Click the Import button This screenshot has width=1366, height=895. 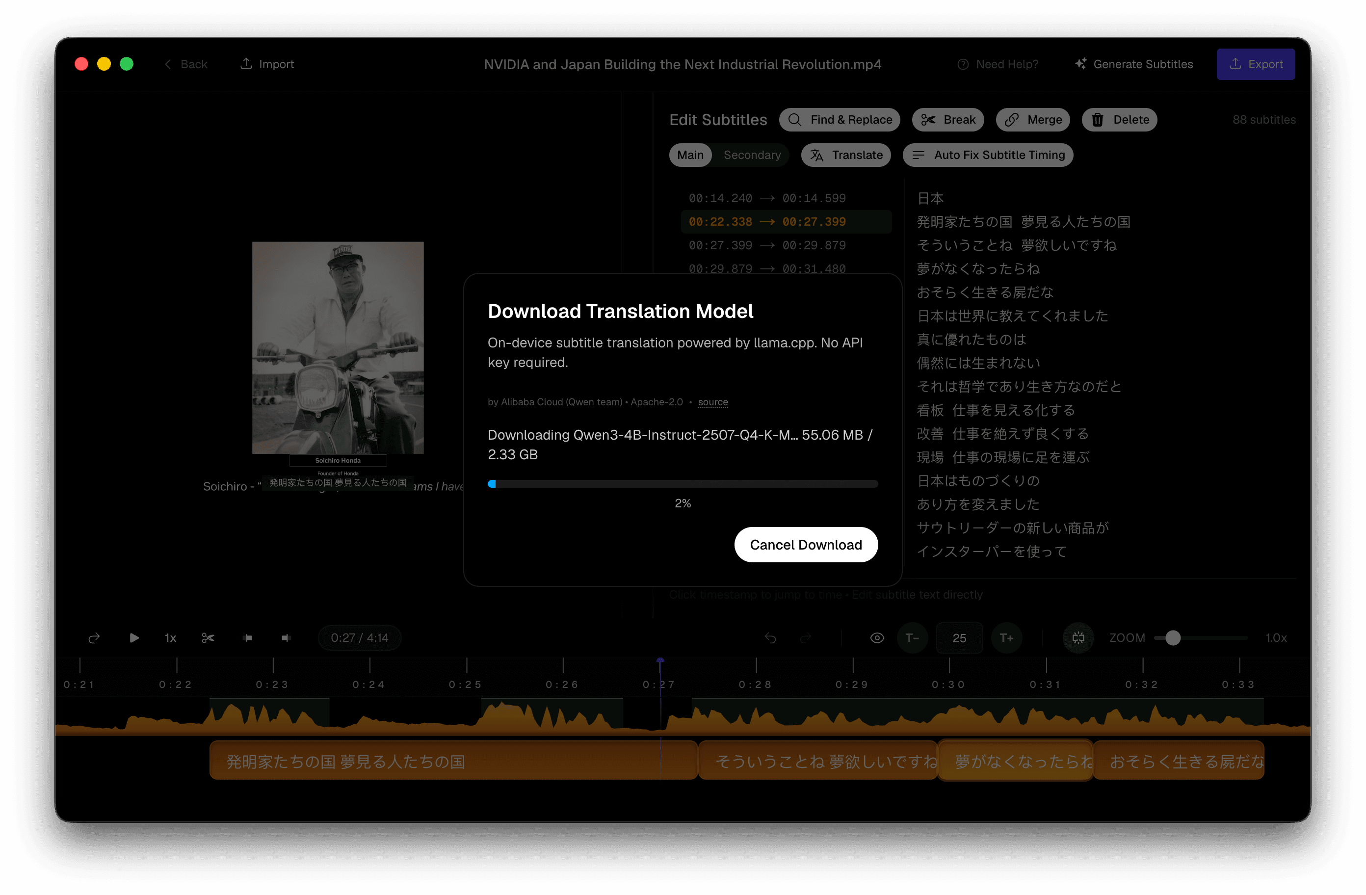[267, 64]
